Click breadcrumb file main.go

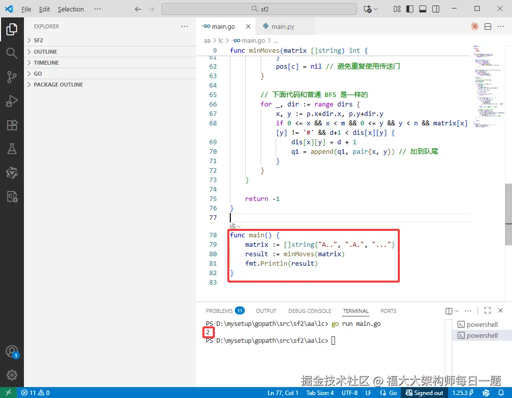[x=248, y=41]
